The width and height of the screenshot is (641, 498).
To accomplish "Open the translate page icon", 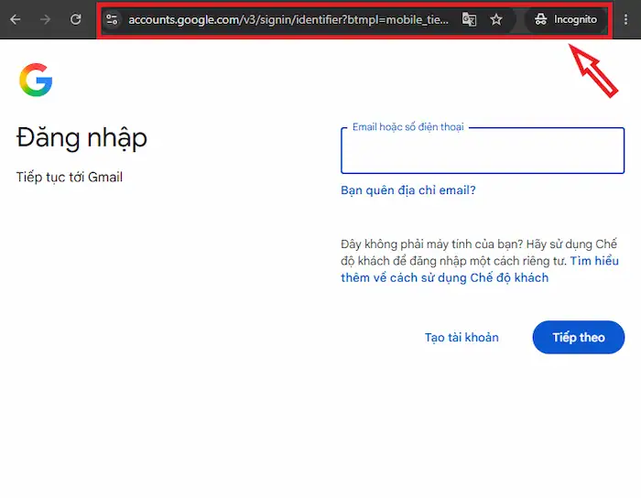I will tap(469, 19).
